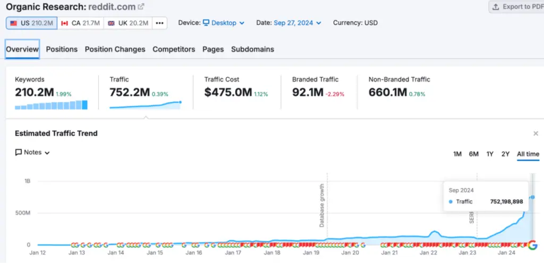
Task: Open the Position Changes tab
Action: [x=115, y=49]
